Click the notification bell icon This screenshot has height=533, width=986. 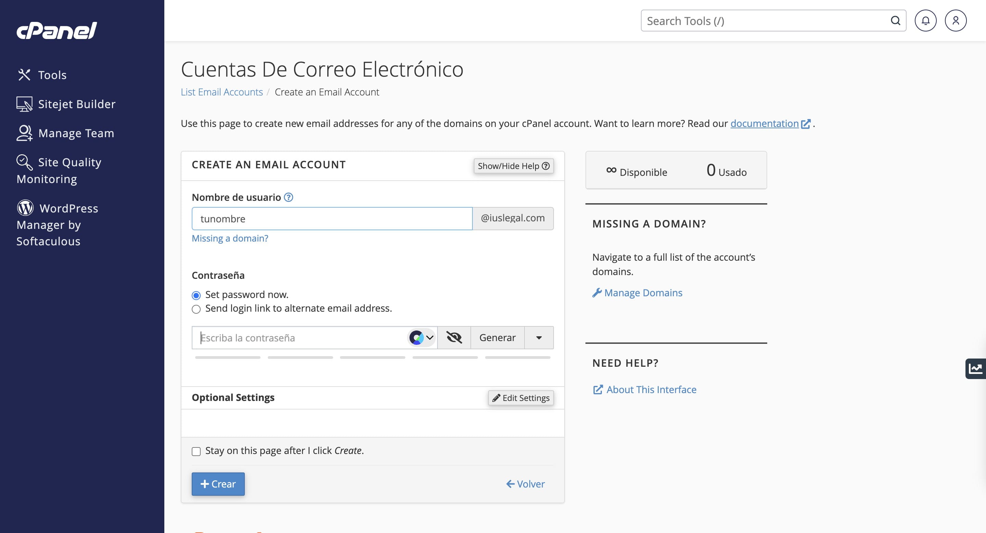[x=926, y=21]
